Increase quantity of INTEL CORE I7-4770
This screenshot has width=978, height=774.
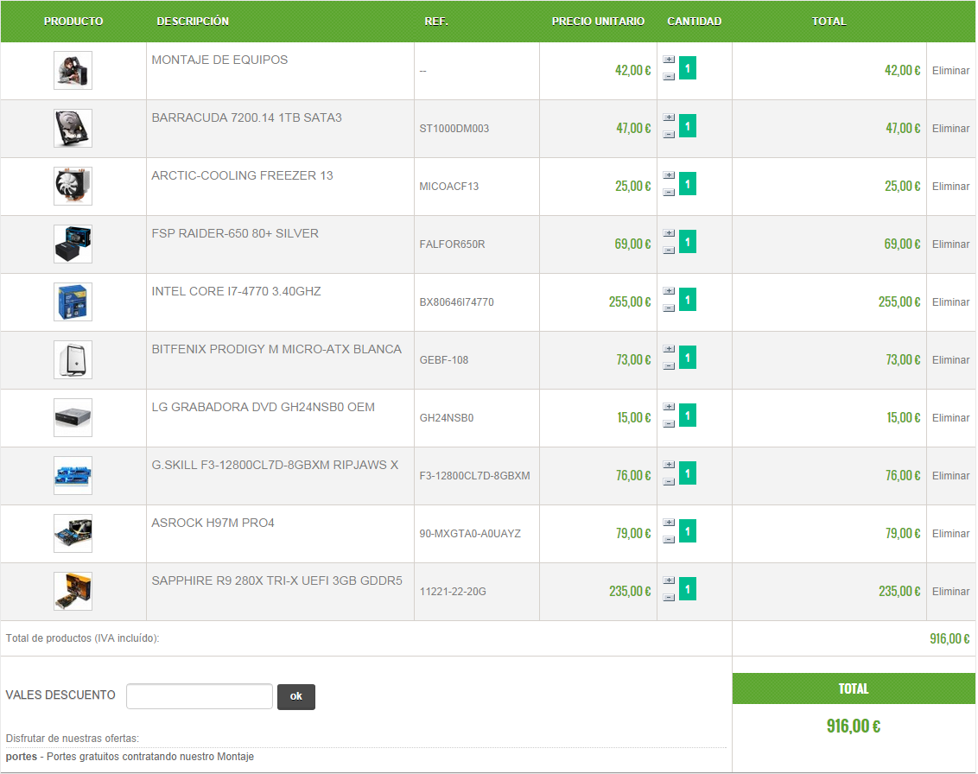pos(669,291)
